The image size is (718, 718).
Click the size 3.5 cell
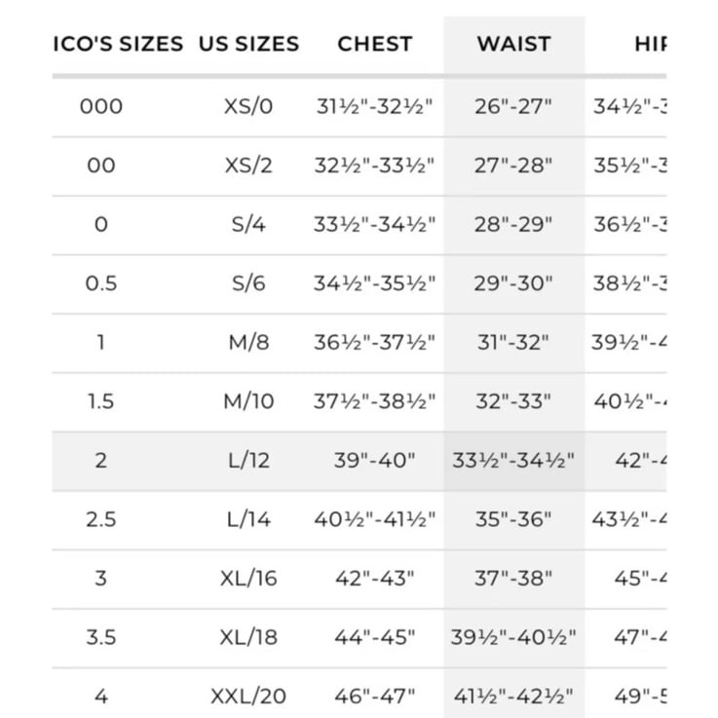tap(101, 637)
